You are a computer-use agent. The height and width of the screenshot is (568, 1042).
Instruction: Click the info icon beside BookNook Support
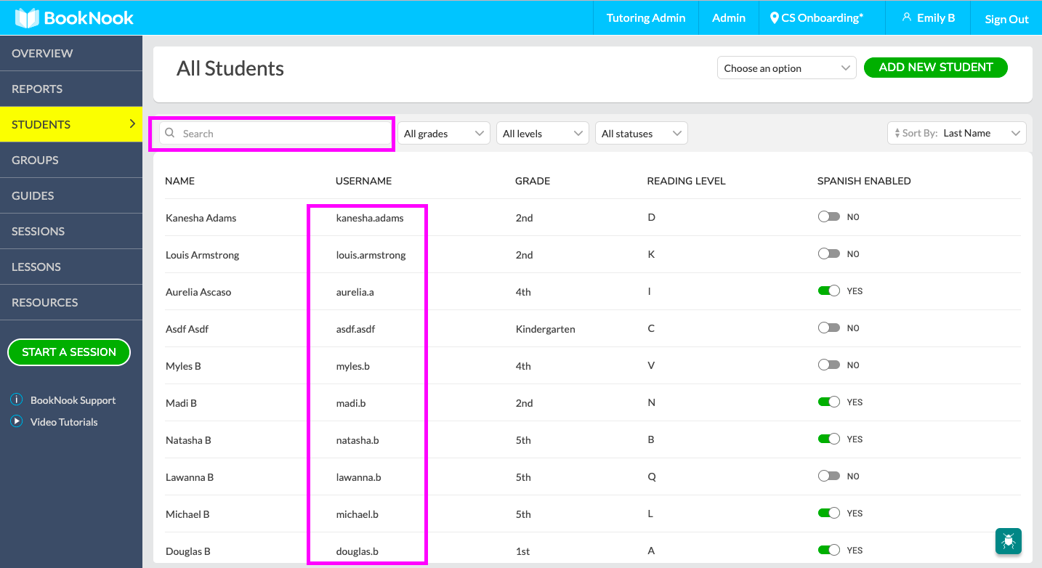[x=16, y=399]
